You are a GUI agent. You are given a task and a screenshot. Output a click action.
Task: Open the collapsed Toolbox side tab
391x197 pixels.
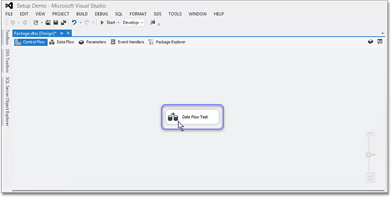(8, 37)
